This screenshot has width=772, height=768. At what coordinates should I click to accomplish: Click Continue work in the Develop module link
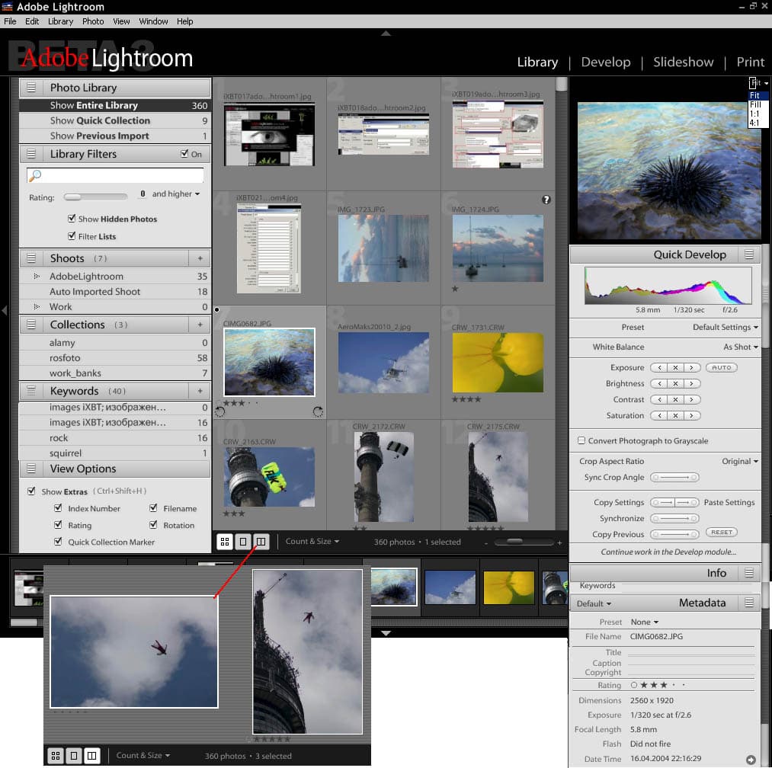pyautogui.click(x=668, y=552)
